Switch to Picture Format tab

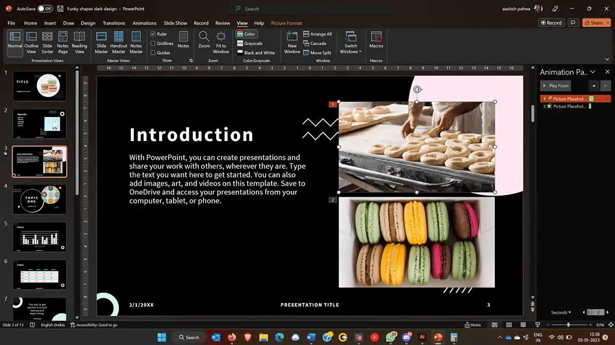(286, 23)
